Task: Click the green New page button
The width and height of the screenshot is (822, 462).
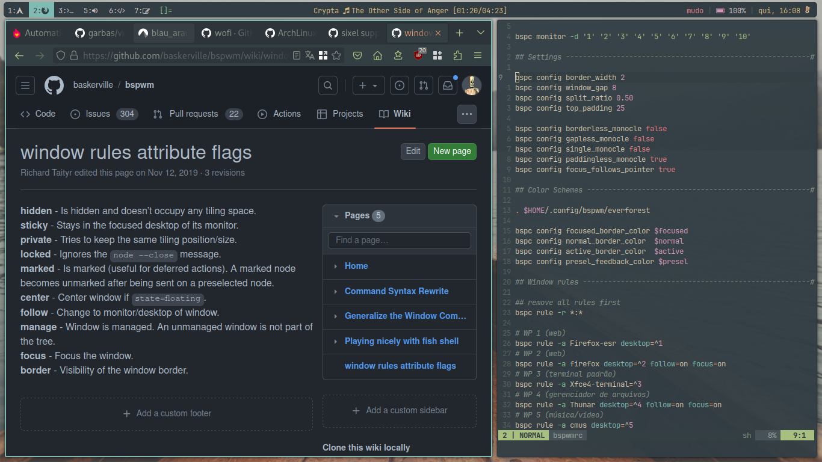Action: coord(452,151)
